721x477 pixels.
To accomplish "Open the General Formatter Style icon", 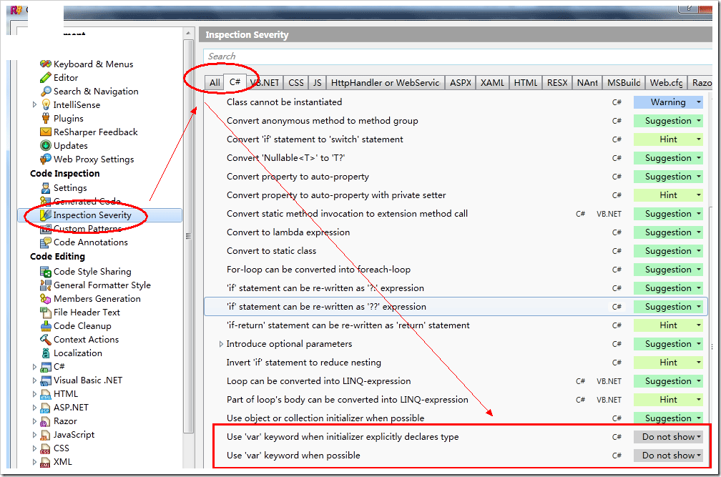I will 46,285.
